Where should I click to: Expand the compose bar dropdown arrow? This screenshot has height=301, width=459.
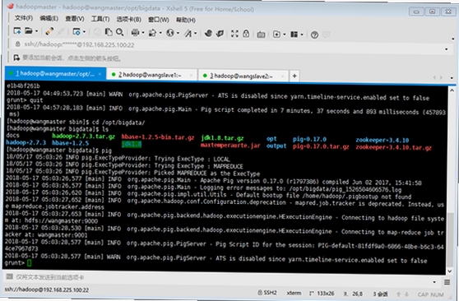[434, 282]
